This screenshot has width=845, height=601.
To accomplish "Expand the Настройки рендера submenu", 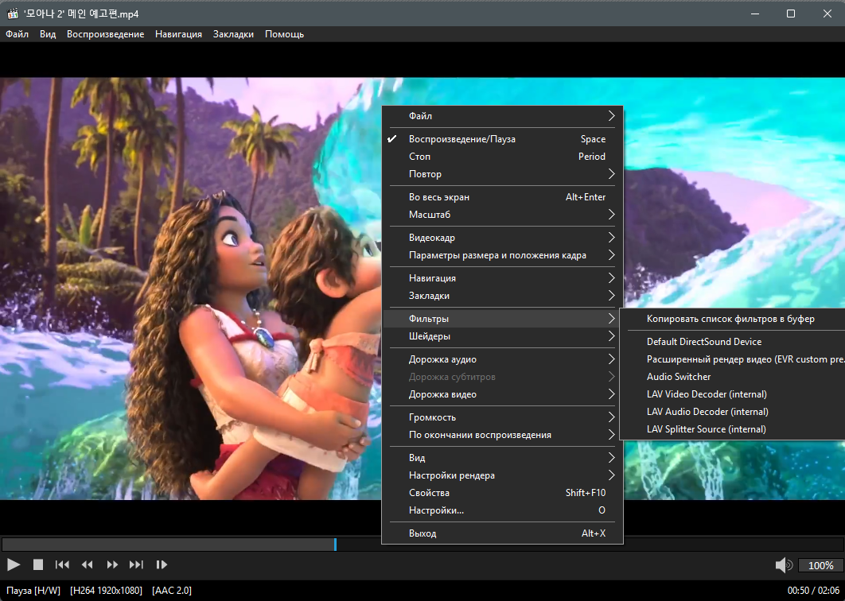I will tap(502, 475).
